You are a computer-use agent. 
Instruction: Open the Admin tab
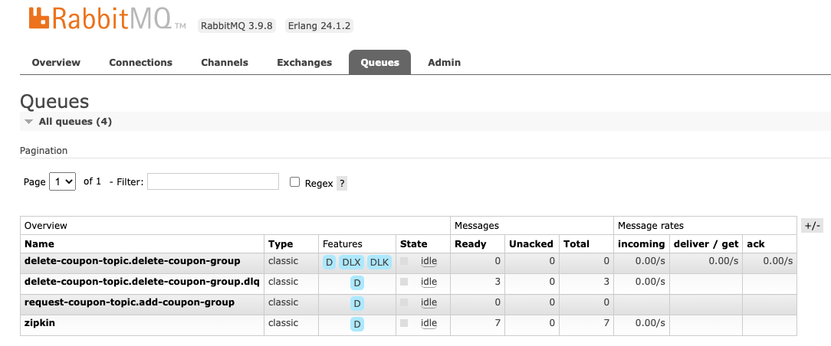pyautogui.click(x=444, y=63)
